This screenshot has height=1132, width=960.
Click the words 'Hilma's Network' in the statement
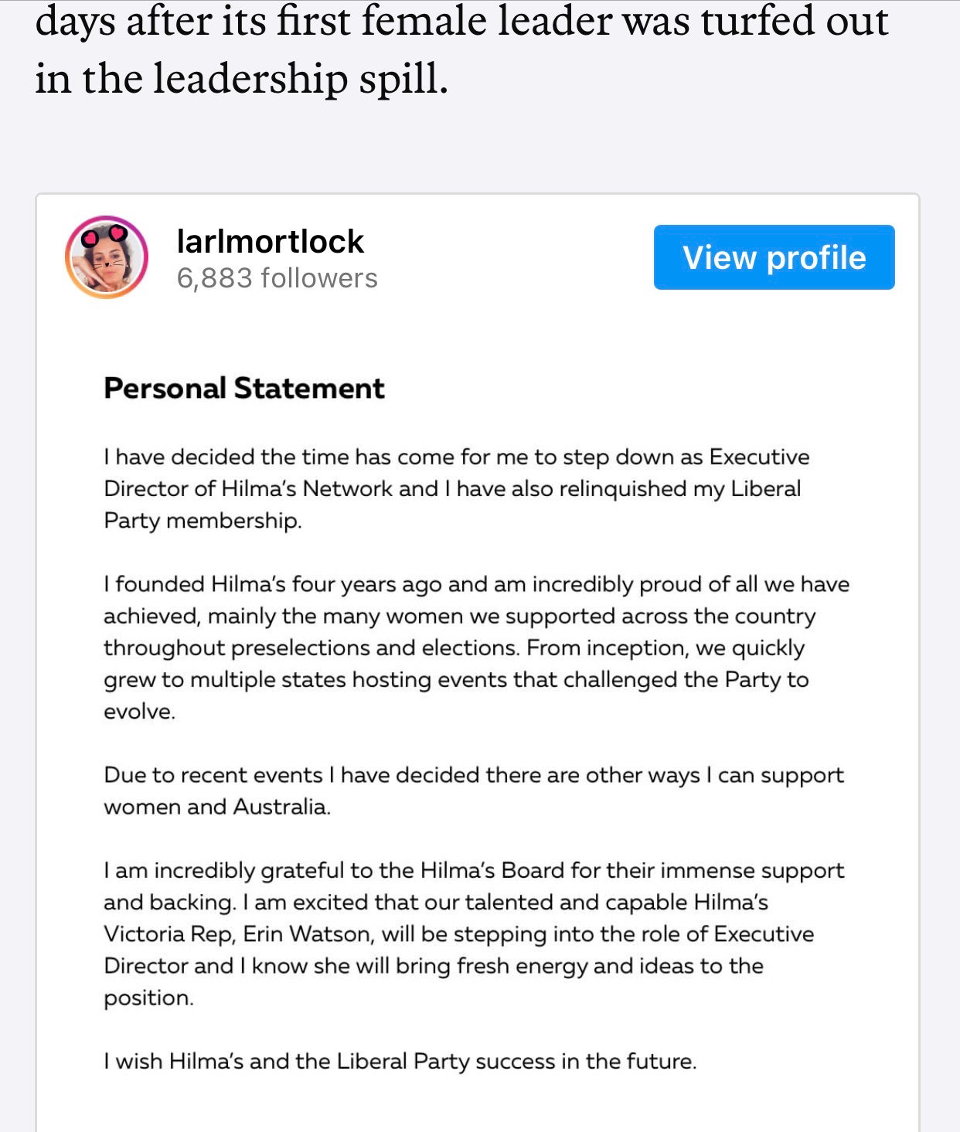[307, 488]
